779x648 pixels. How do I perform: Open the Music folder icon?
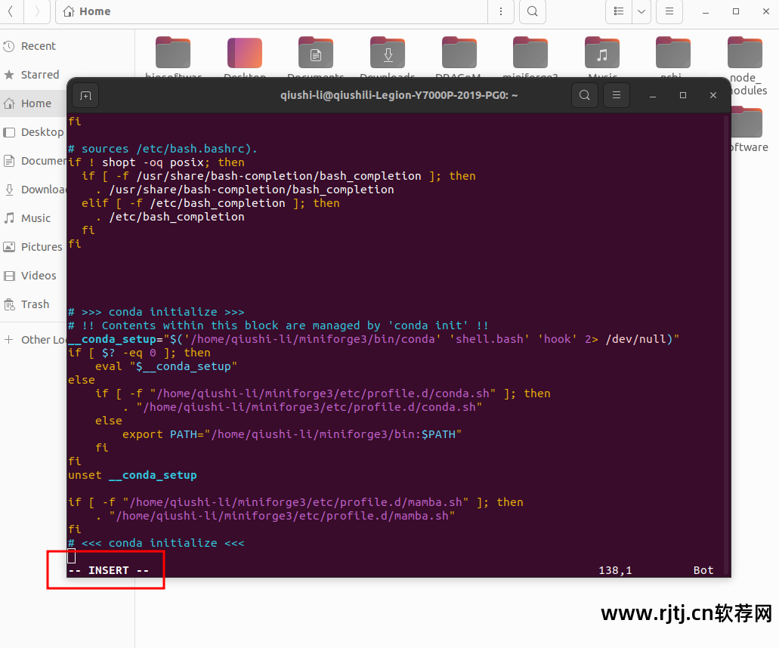[602, 54]
